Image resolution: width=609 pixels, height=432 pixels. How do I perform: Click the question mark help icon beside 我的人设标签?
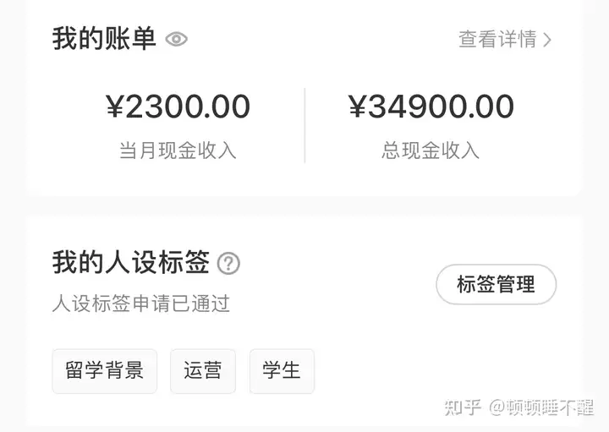tap(228, 264)
